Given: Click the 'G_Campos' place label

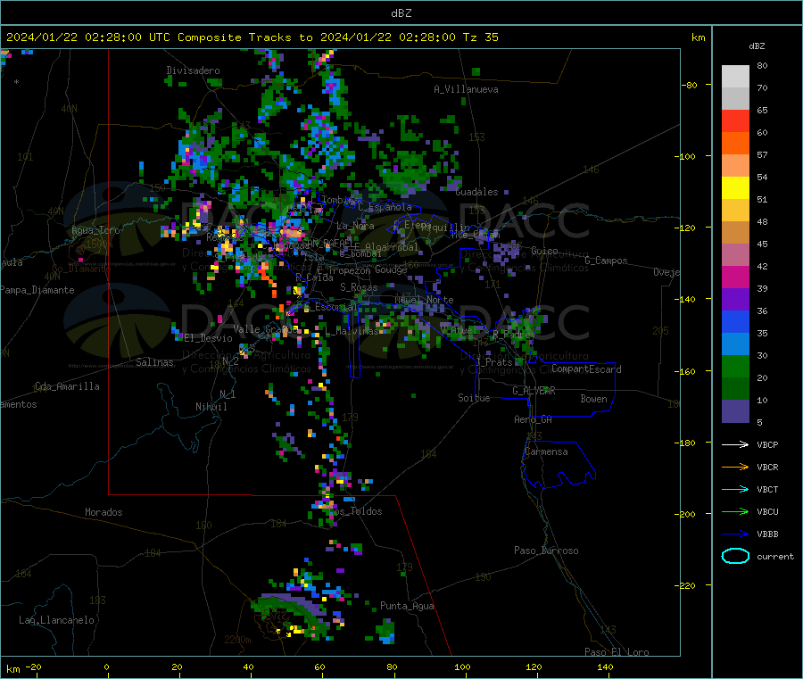Looking at the screenshot, I should click(606, 261).
